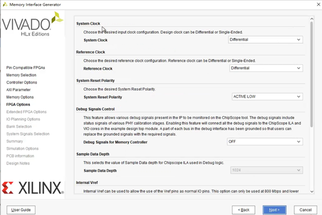
Task: Go to AXI Parameter step
Action: pos(18,89)
